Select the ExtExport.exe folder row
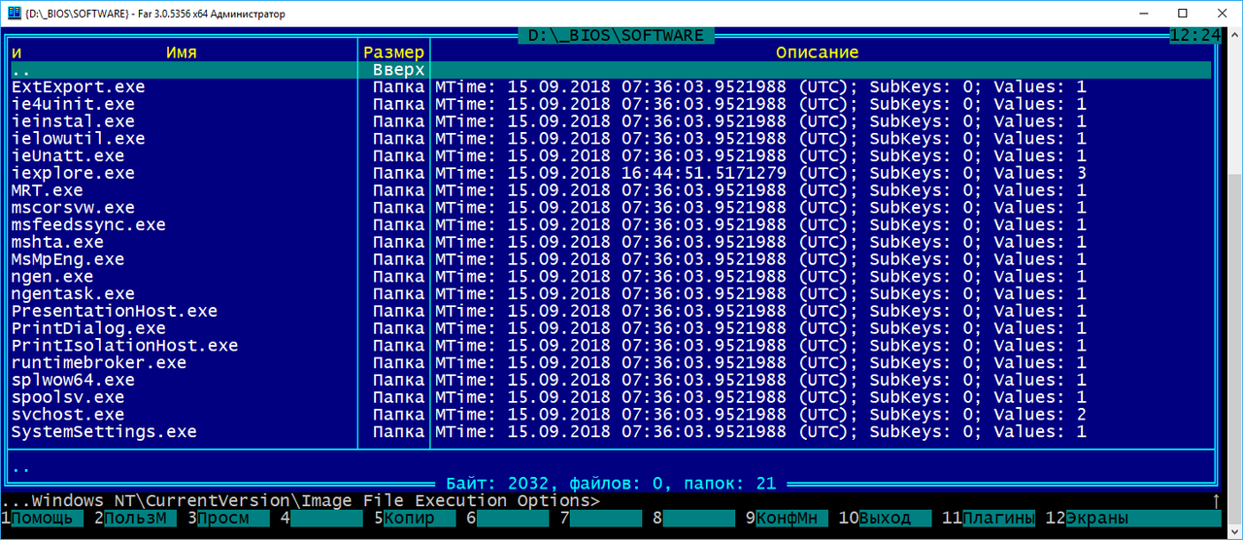Viewport: 1243px width, 540px height. pyautogui.click(x=612, y=87)
